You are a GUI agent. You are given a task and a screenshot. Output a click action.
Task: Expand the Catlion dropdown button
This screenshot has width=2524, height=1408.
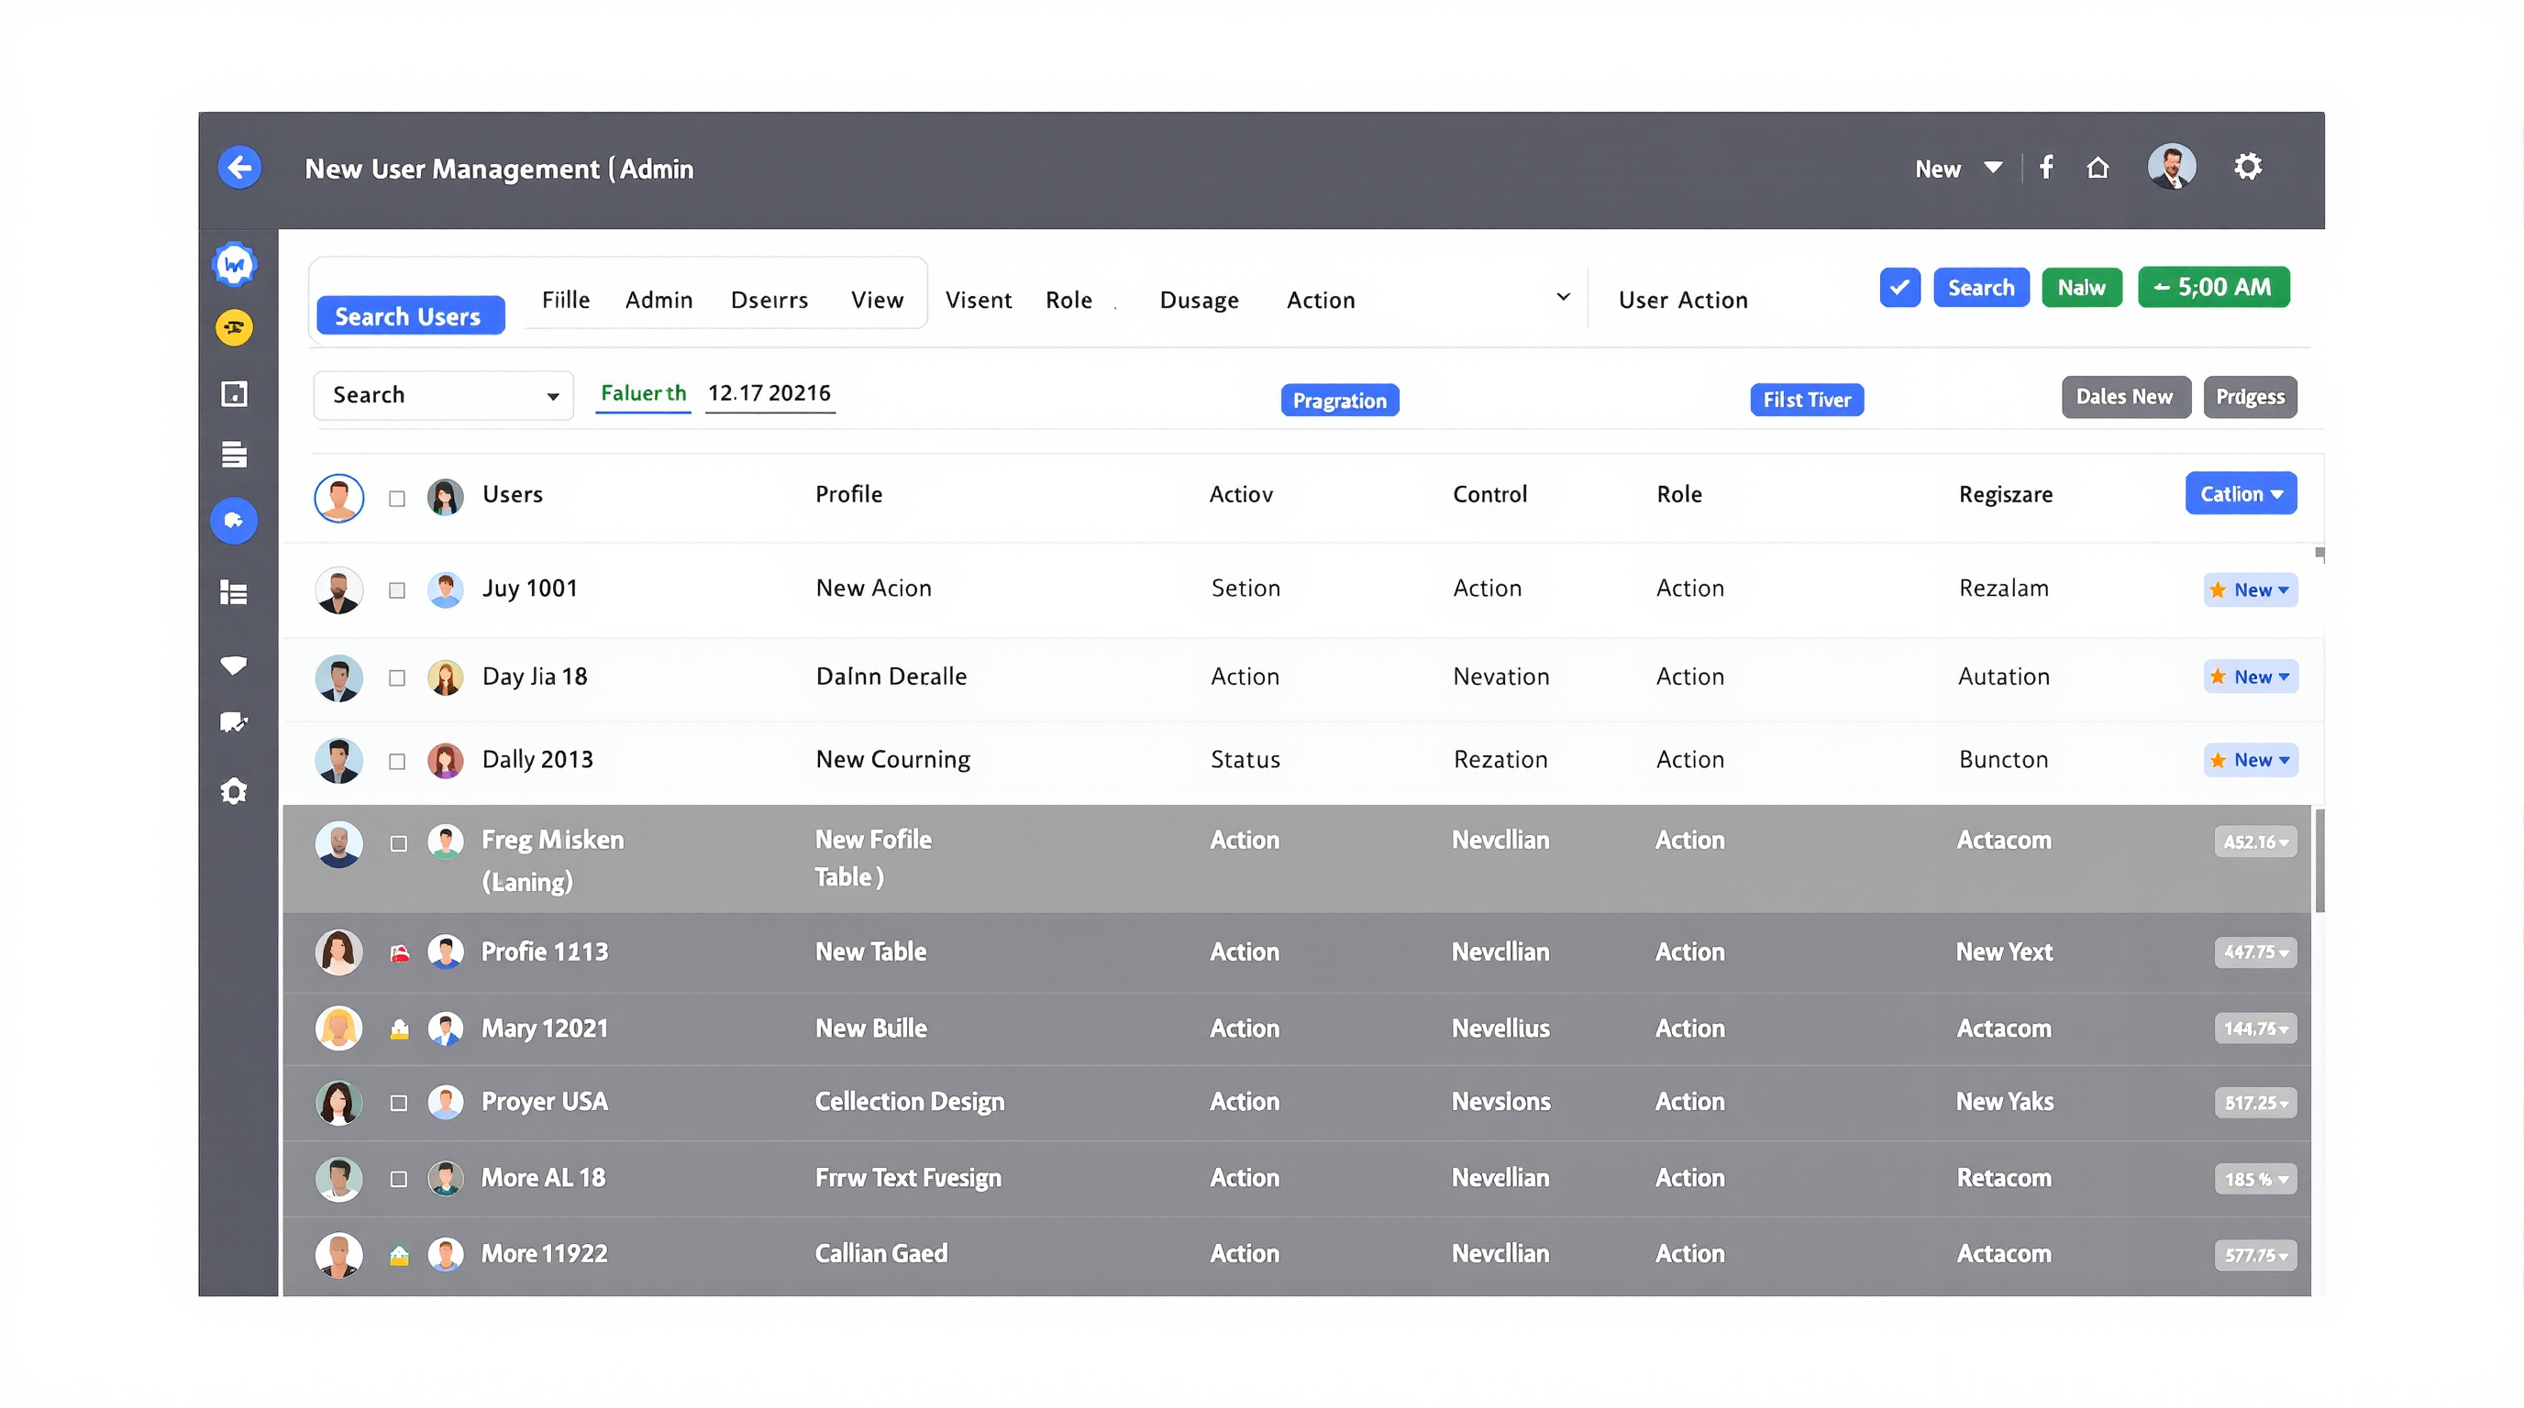click(2240, 493)
